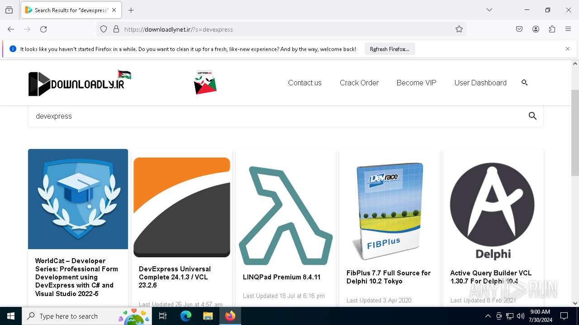
Task: Open the FIBPlus box thumbnail
Action: tap(389, 211)
